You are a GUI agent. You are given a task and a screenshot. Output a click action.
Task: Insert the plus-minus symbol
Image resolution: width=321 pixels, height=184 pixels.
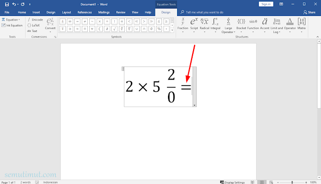pos(62,21)
